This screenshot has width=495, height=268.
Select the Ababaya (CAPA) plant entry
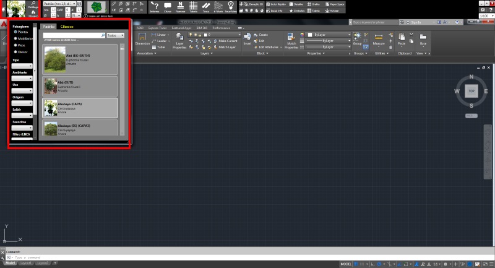(x=80, y=108)
